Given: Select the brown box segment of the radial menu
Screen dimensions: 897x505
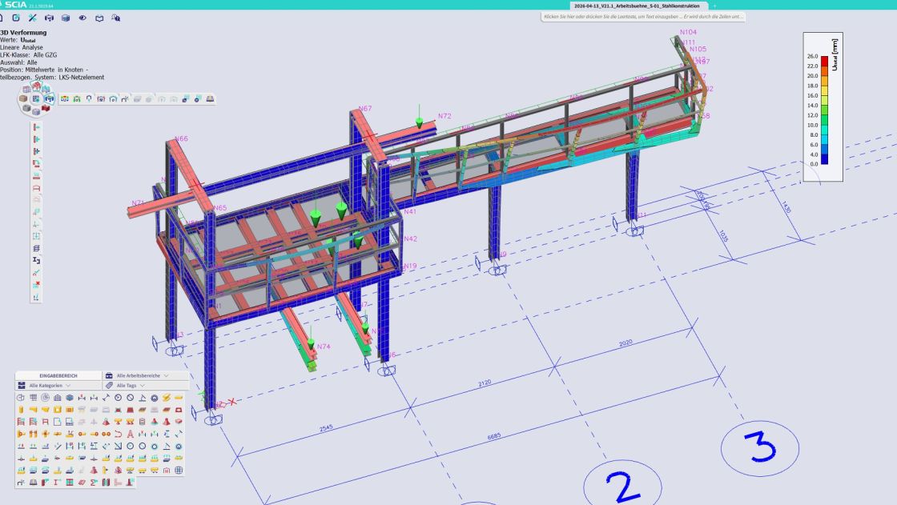Looking at the screenshot, I should coord(23,98).
